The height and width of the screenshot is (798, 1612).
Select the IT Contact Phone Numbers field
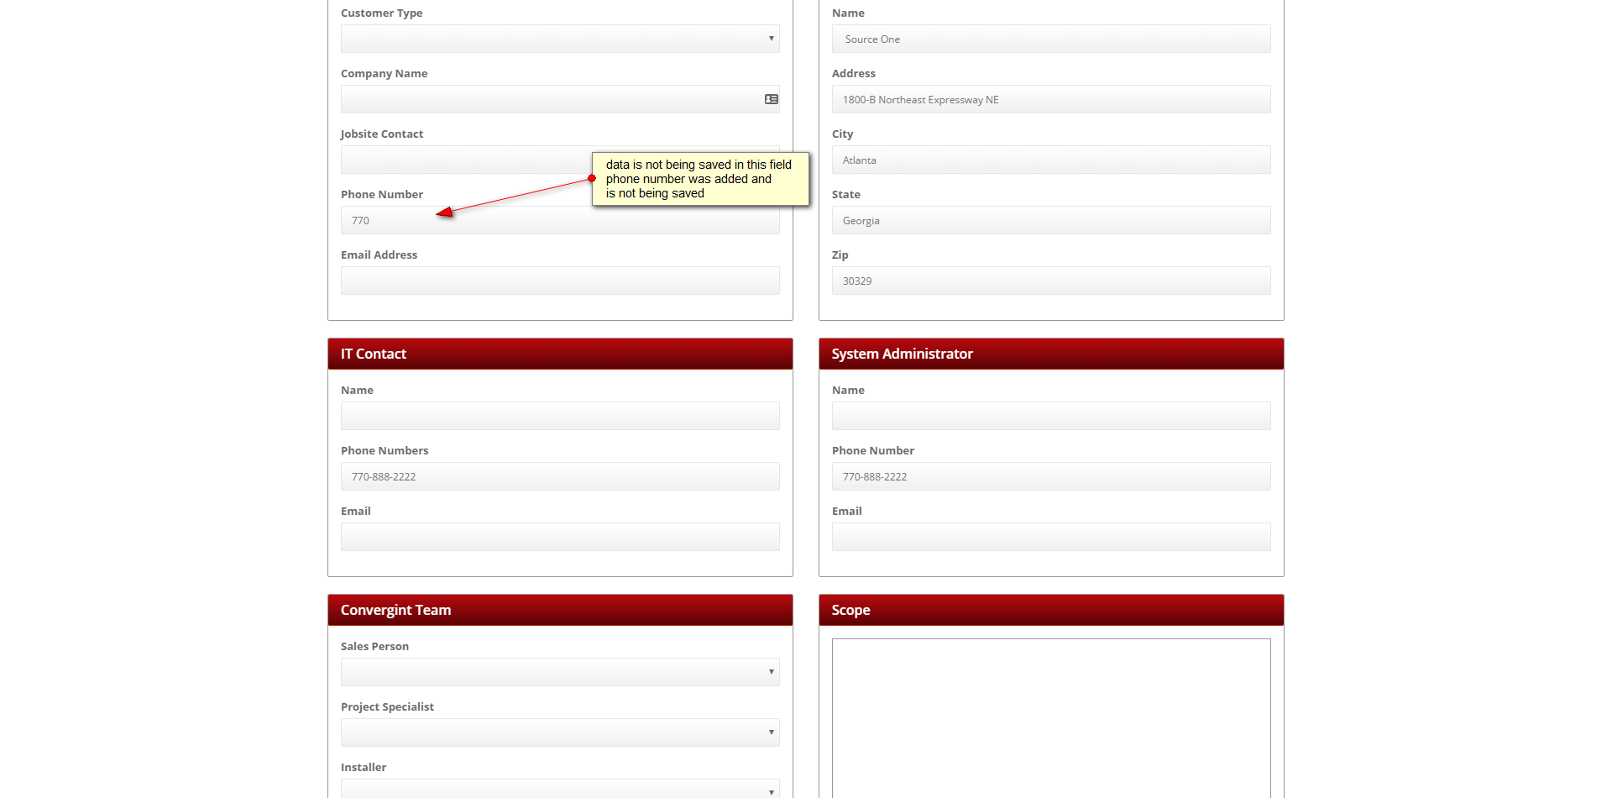[x=560, y=476]
